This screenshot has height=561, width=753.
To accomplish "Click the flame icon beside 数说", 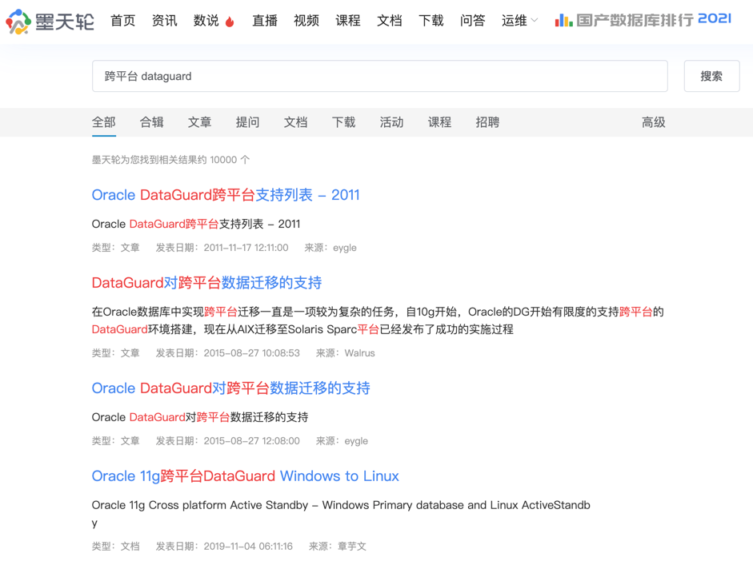I will [x=230, y=22].
